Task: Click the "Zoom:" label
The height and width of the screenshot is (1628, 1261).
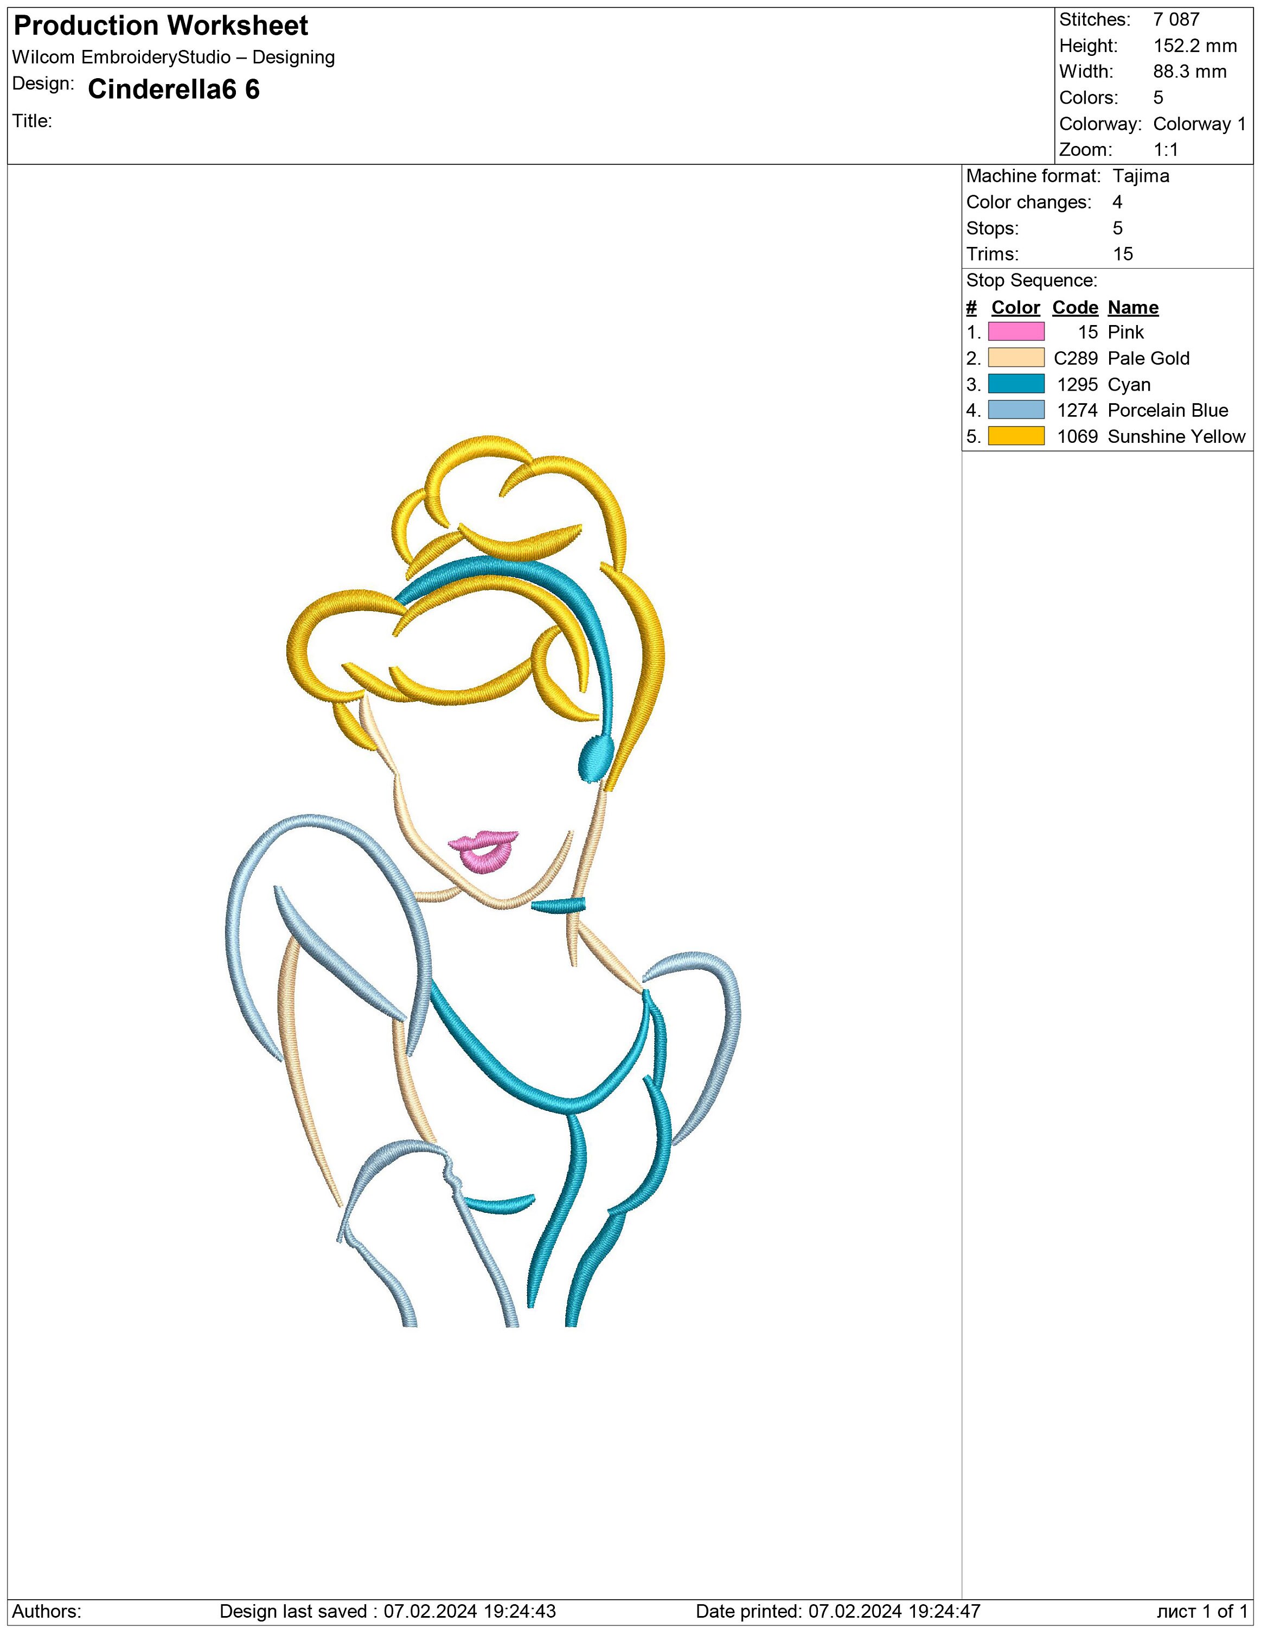Action: 1085,150
